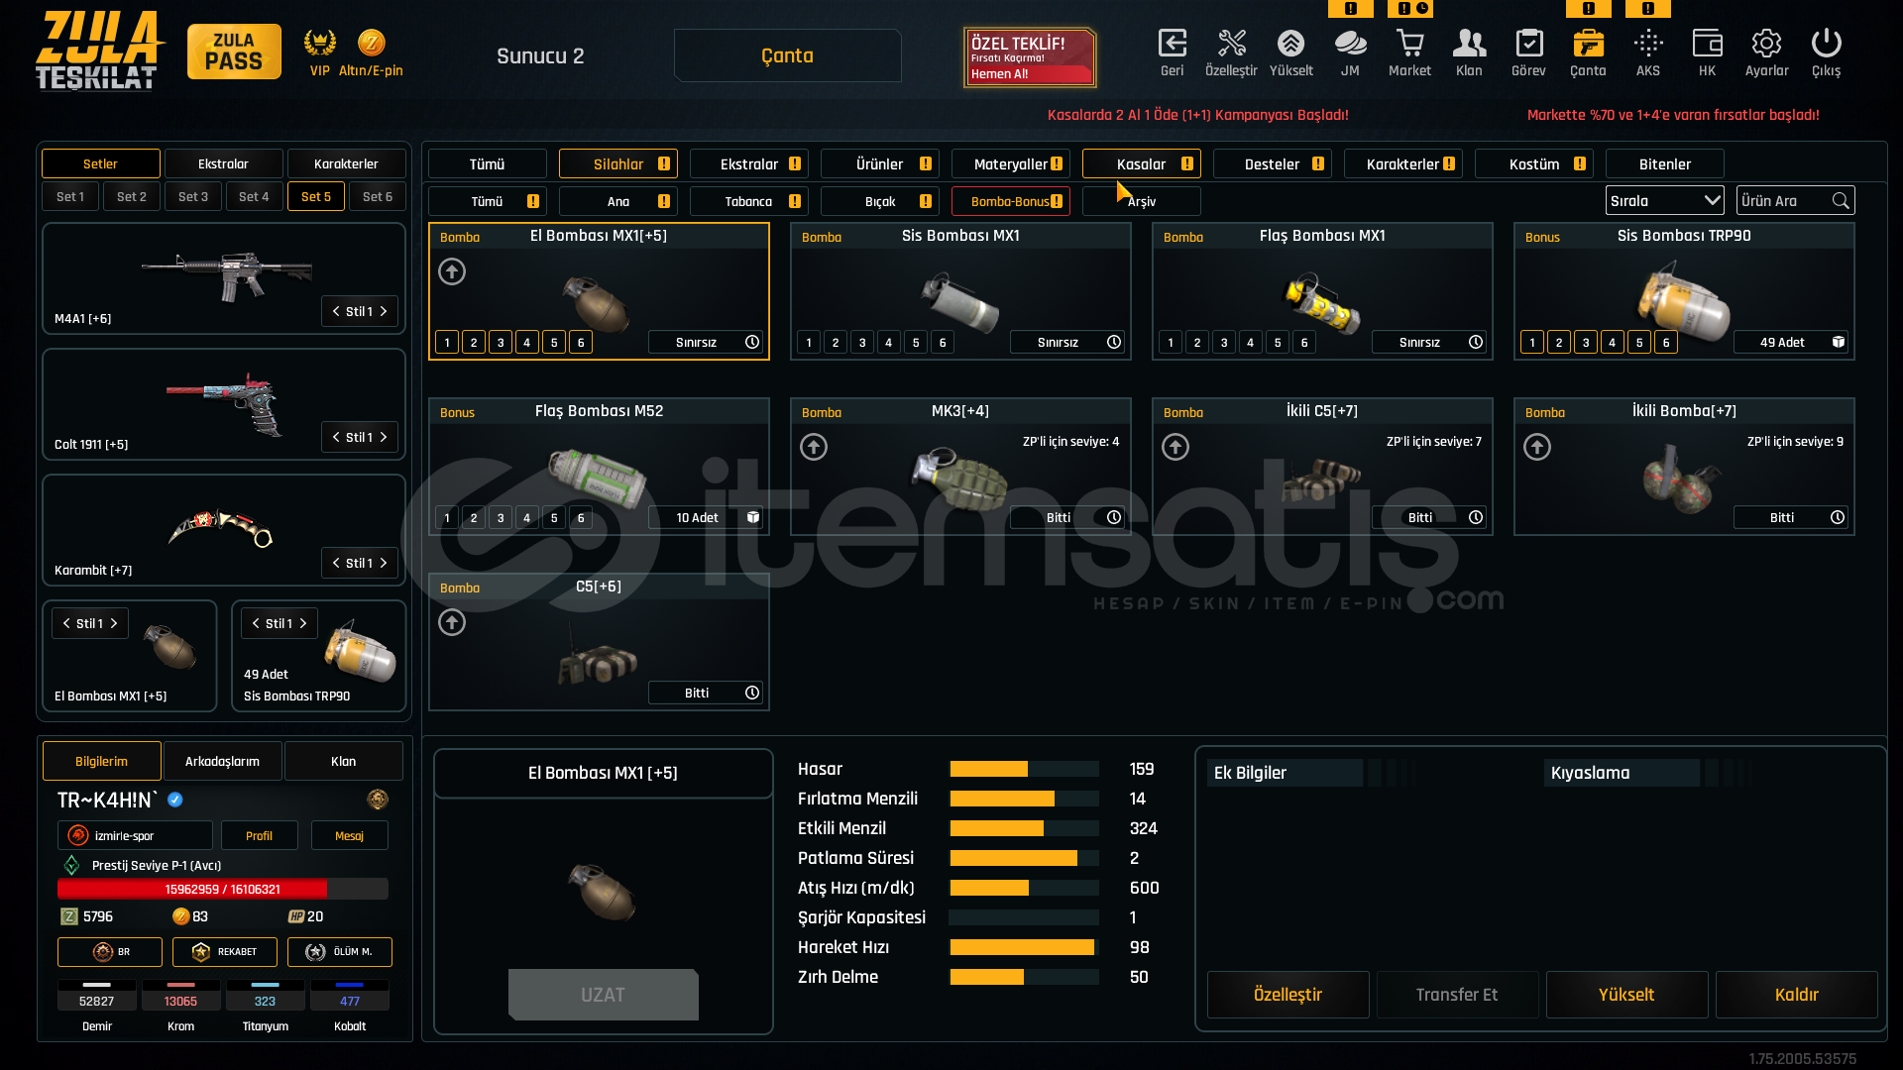This screenshot has height=1070, width=1903.
Task: Click upgrade arrow on El Bombası MX1[+5] card
Action: coord(452,271)
